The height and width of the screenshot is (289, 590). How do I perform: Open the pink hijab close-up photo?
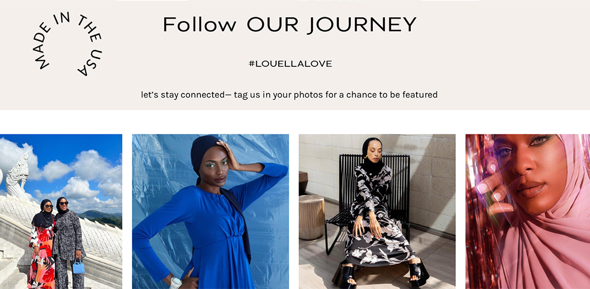pos(528,211)
